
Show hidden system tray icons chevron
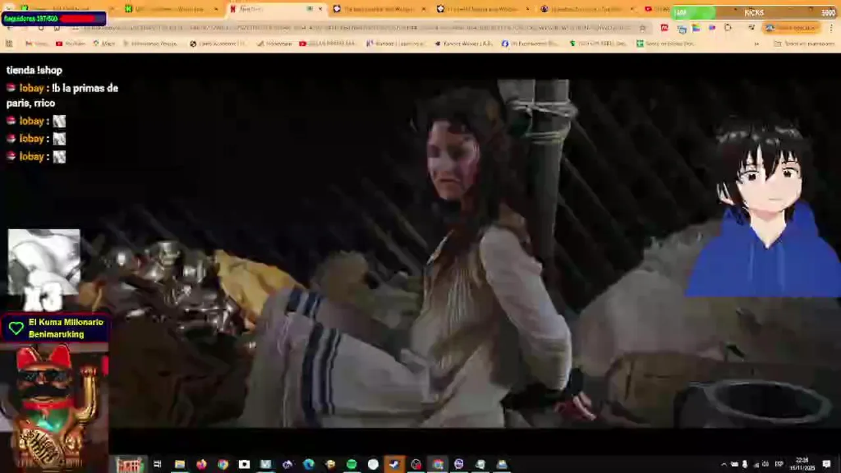point(724,464)
